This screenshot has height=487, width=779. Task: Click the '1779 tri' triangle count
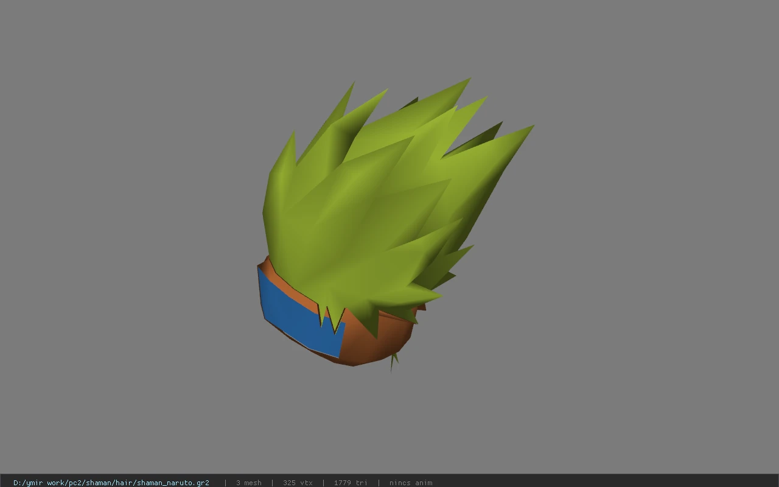coord(351,483)
